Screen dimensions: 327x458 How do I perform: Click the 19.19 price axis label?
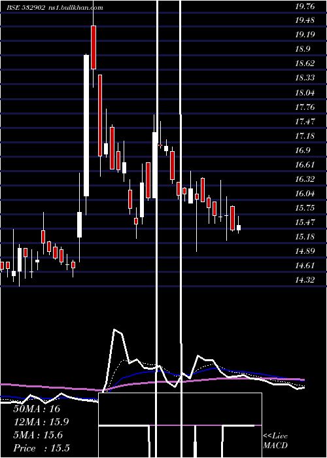305,35
